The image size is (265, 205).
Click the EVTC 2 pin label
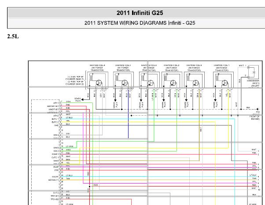(x=55, y=122)
